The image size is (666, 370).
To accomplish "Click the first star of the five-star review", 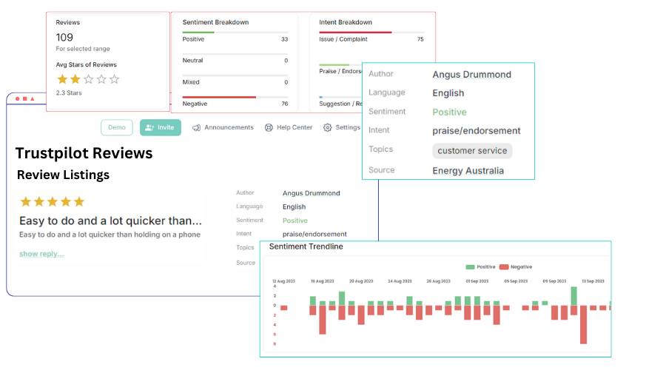I will (26, 202).
